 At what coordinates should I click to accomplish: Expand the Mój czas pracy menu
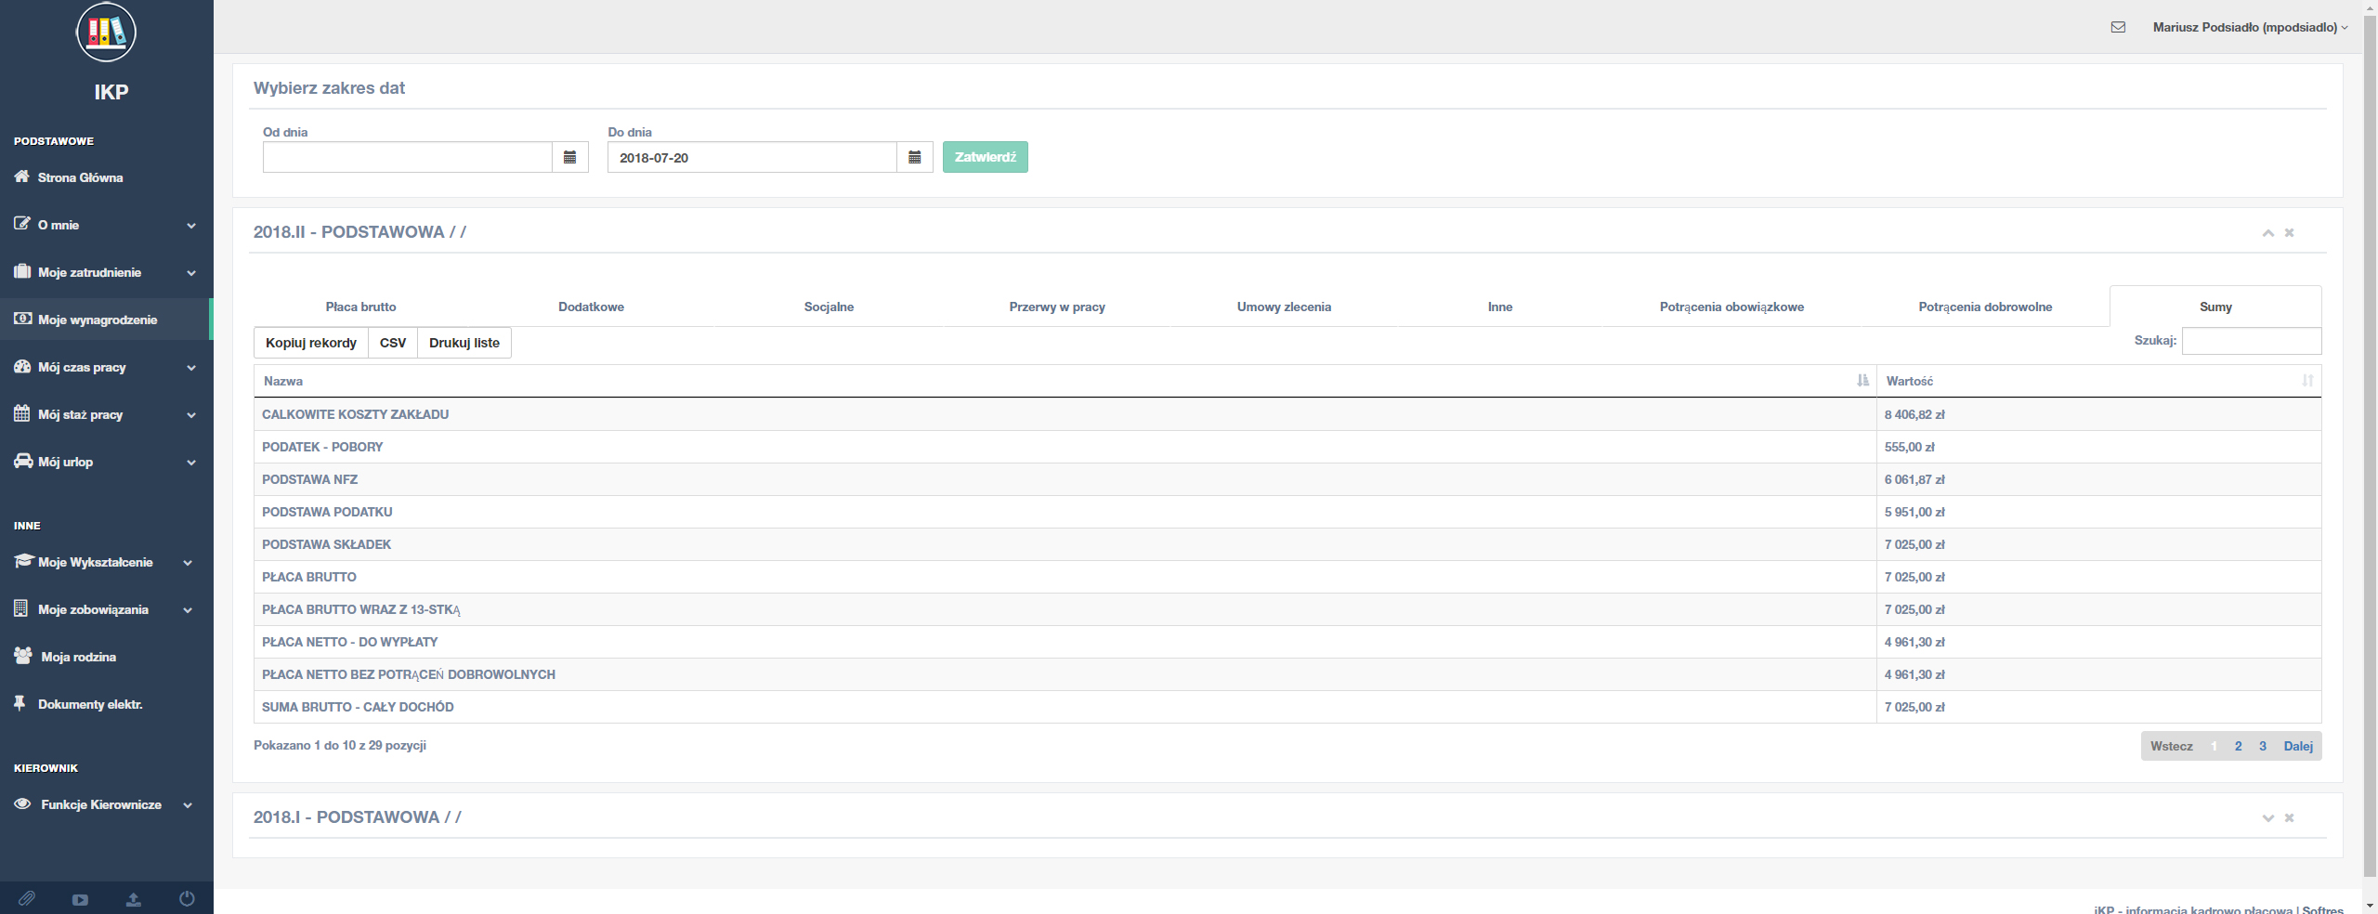coord(107,367)
